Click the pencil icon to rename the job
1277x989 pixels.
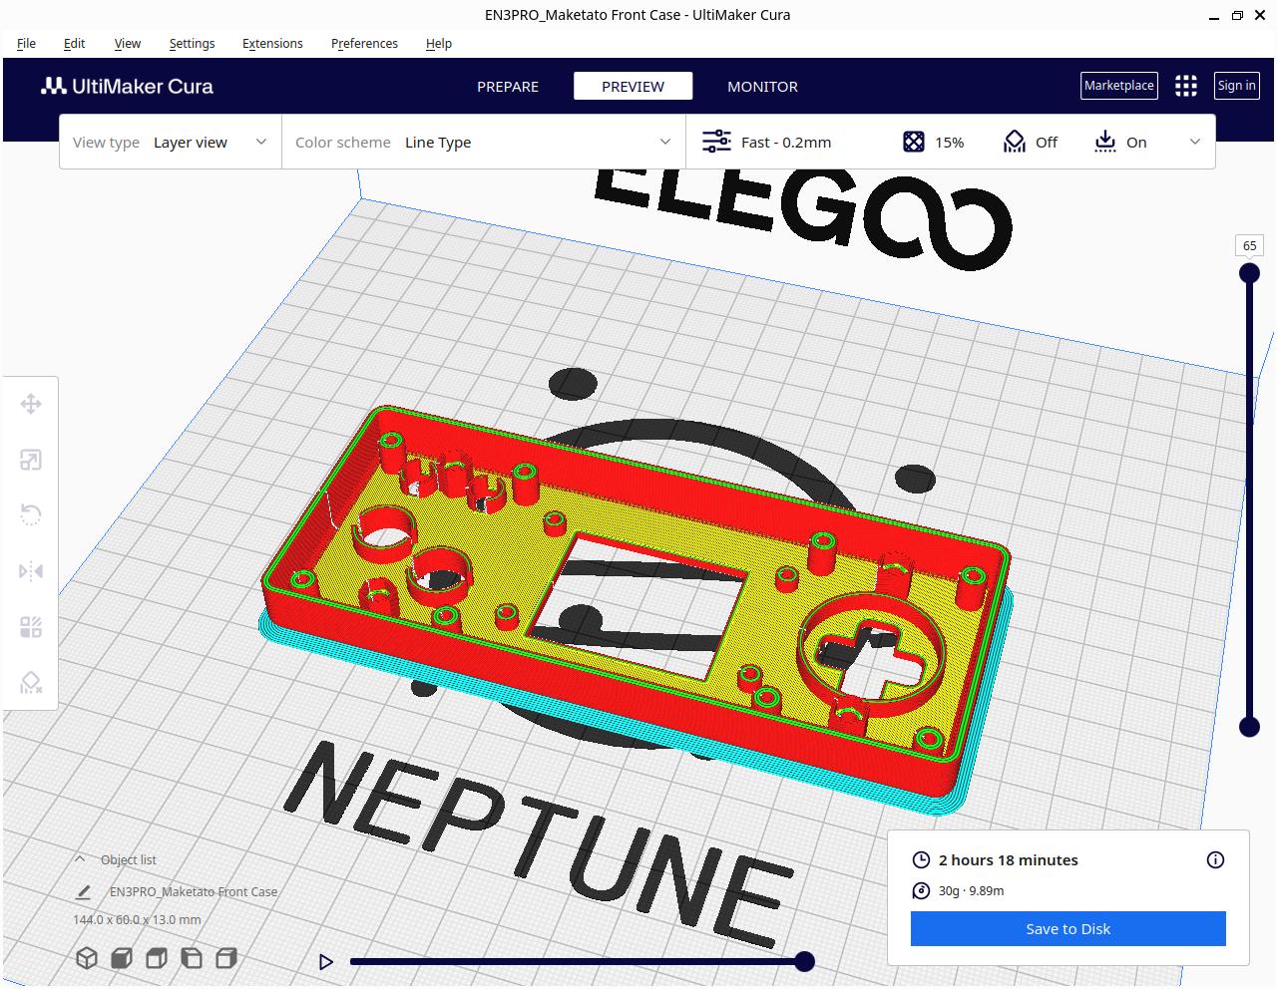pyautogui.click(x=84, y=892)
